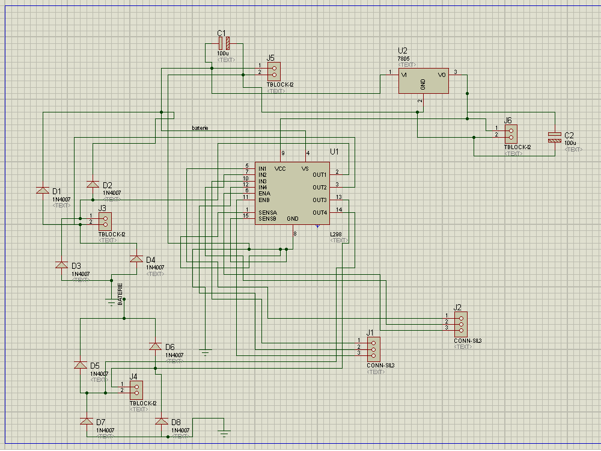Click the C2 capacitor symbol

[x=555, y=137]
